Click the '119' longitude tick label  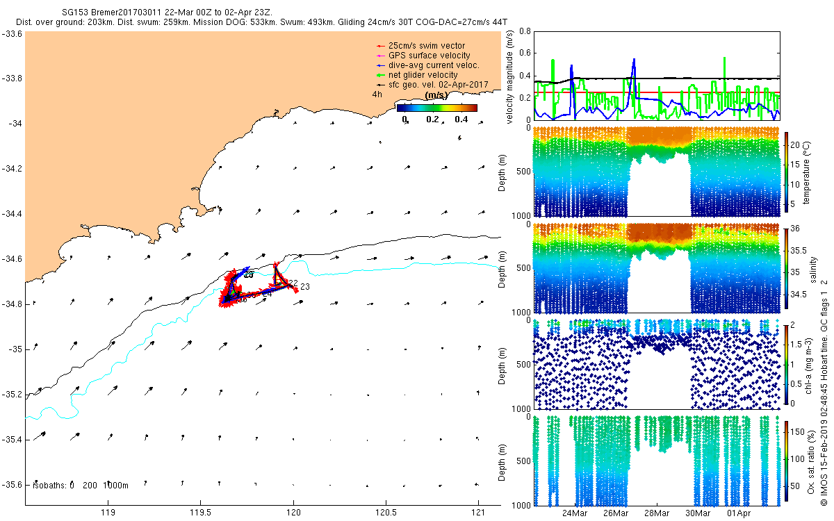(108, 513)
